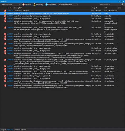This screenshot has width=125, height=131.
Task: Click error icon for the _malloc_dbg row
Action: [x=5, y=28]
